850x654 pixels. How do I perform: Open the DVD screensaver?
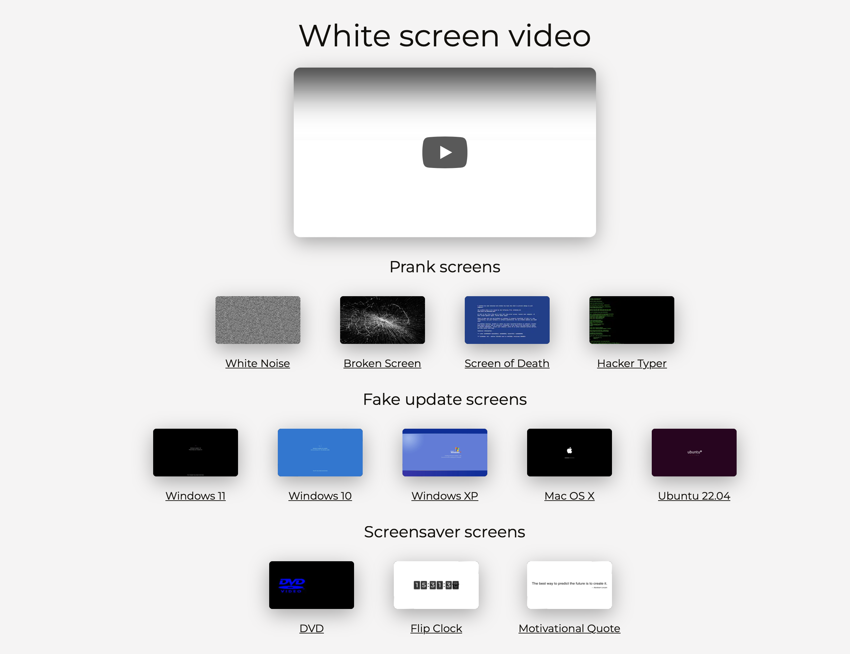pos(311,628)
